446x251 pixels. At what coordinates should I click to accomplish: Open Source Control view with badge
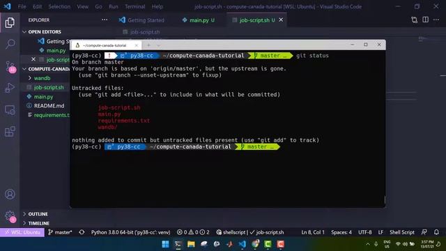click(10, 67)
